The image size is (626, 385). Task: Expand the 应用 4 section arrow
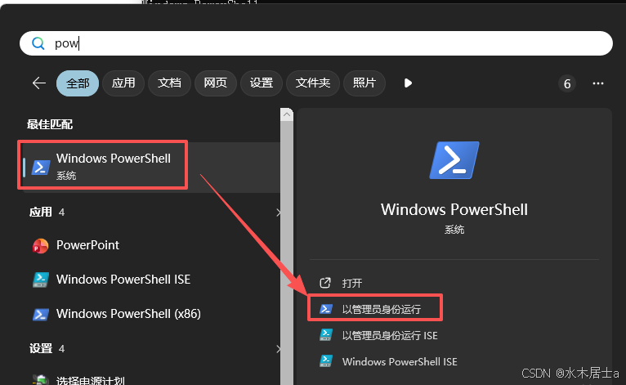coord(279,213)
